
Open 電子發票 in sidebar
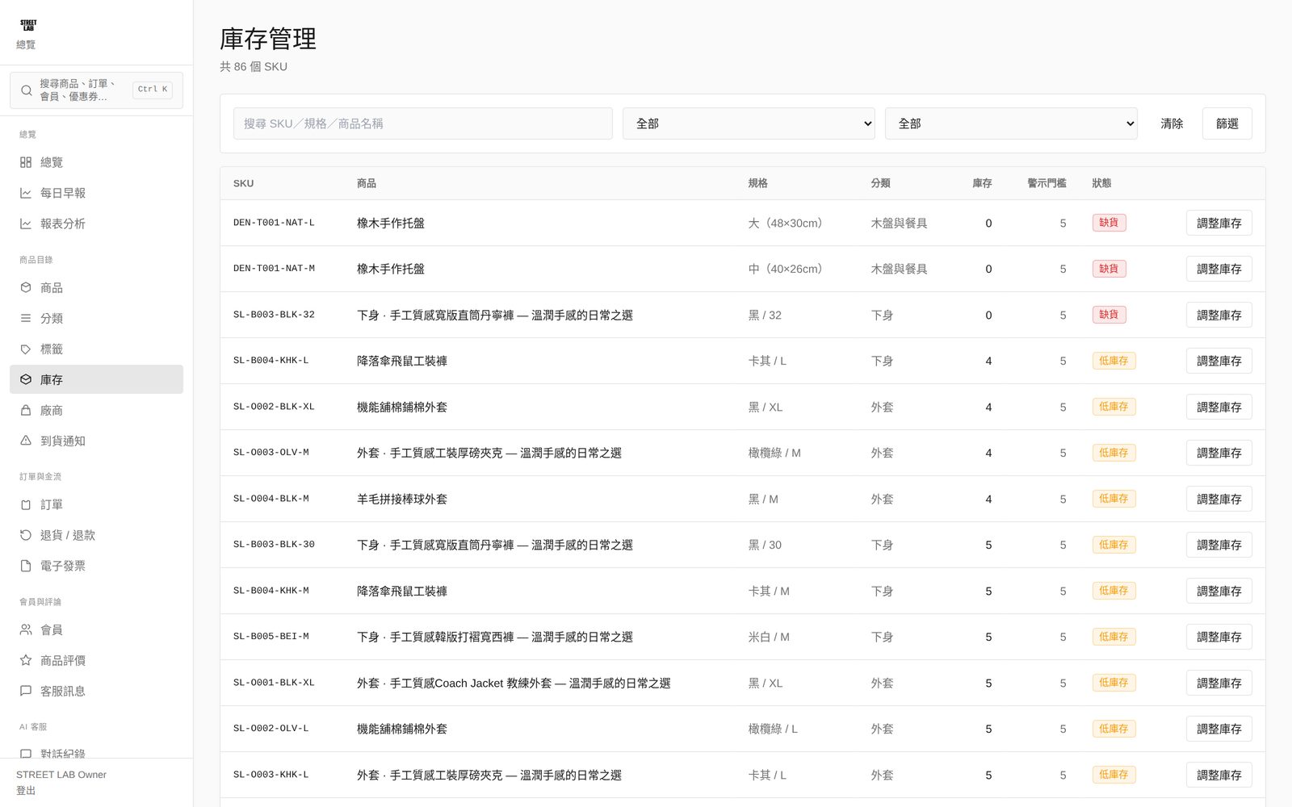pyautogui.click(x=96, y=566)
